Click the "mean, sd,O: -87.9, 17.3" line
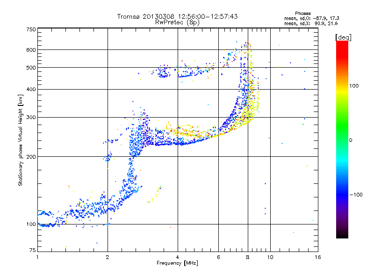The height and width of the screenshot is (280, 374). tap(311, 18)
